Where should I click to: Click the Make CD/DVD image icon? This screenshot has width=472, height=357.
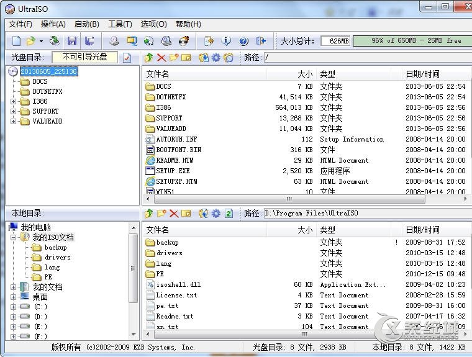[114, 41]
